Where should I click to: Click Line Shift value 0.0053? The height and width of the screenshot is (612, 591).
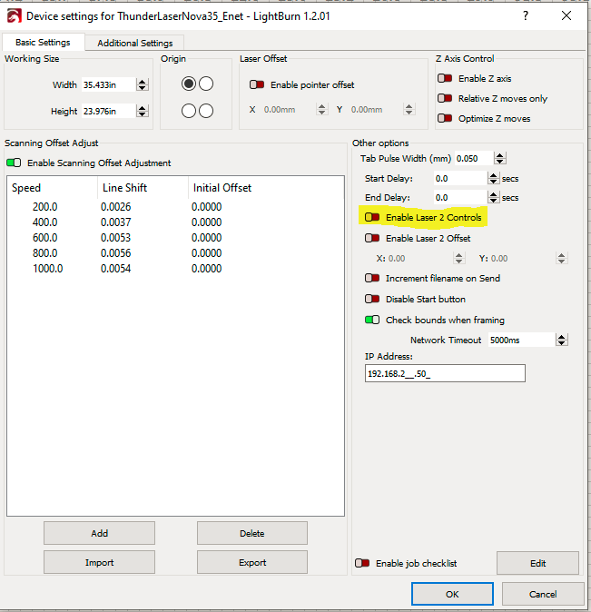[x=115, y=238]
